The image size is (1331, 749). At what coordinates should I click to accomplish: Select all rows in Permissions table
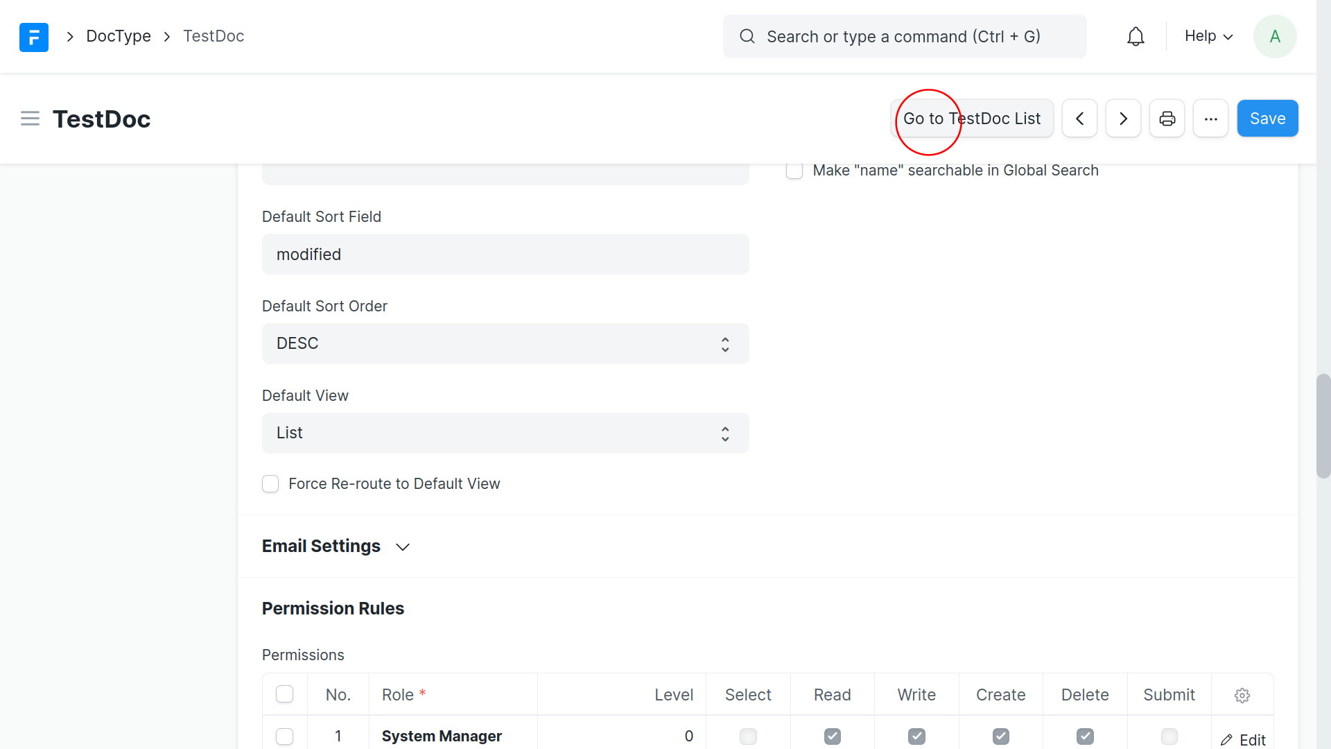[284, 694]
